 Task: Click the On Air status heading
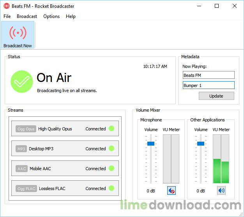54,78
